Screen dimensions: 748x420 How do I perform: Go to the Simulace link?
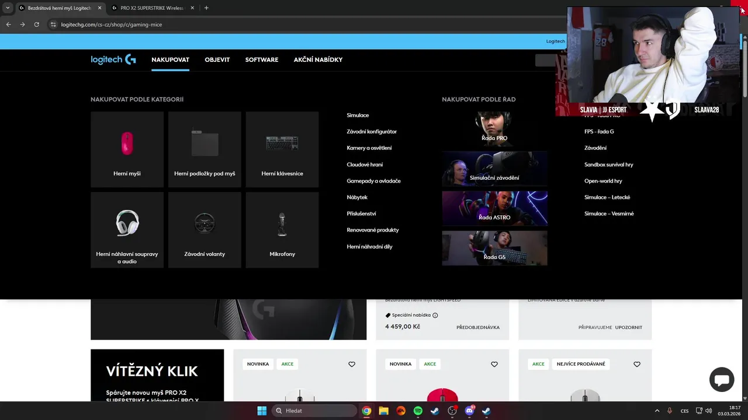pyautogui.click(x=358, y=116)
